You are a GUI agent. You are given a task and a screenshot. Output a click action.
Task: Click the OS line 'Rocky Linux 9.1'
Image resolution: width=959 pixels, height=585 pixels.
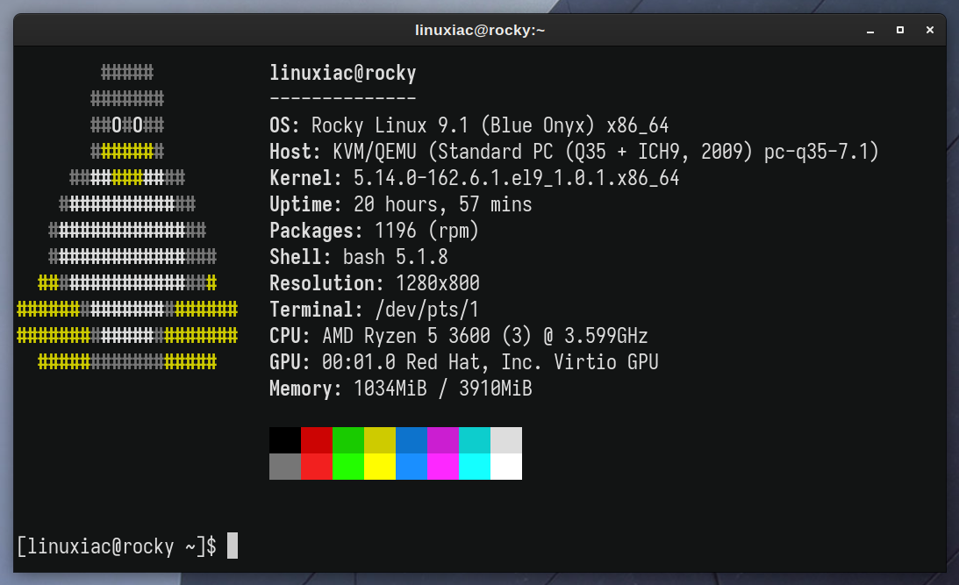pyautogui.click(x=390, y=126)
